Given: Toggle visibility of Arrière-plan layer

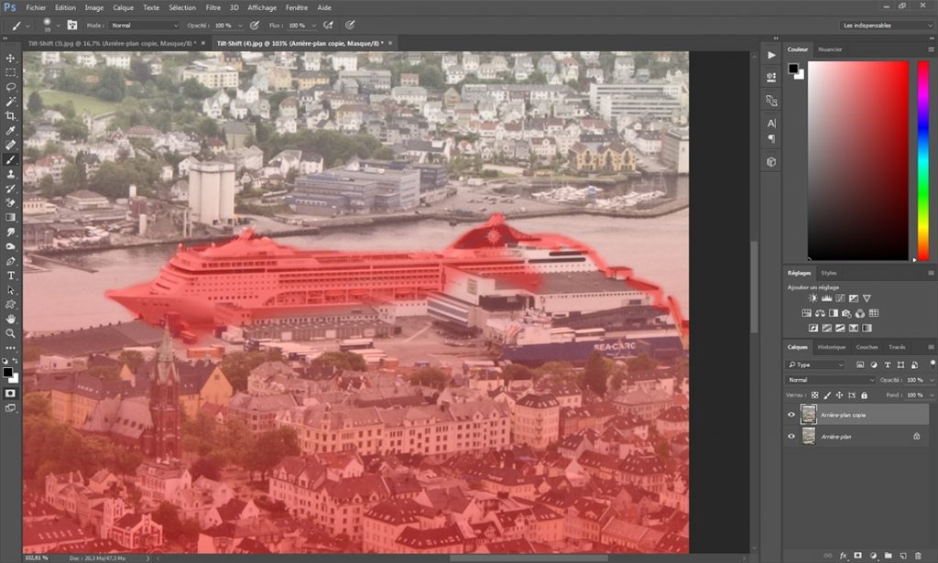Looking at the screenshot, I should coord(791,437).
